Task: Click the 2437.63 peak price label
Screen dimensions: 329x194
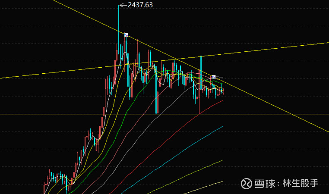Action: pyautogui.click(x=140, y=5)
